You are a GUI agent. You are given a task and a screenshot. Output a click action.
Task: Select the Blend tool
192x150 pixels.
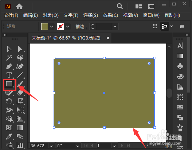20,136
